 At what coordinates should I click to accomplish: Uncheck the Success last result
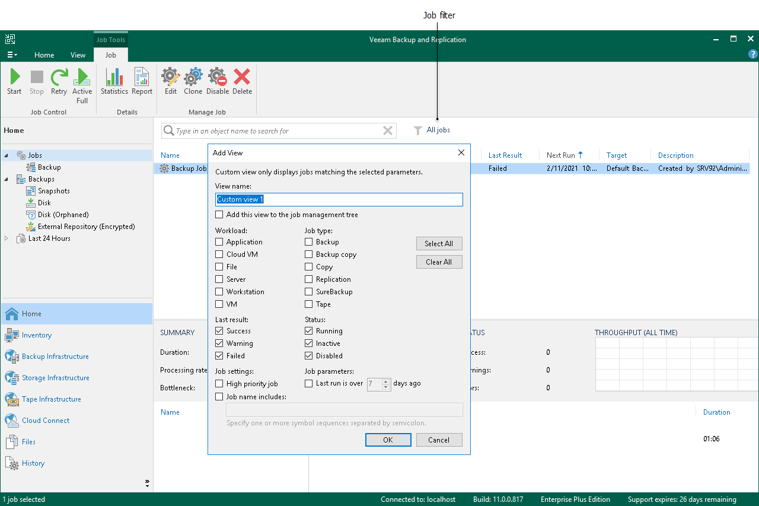pos(219,331)
